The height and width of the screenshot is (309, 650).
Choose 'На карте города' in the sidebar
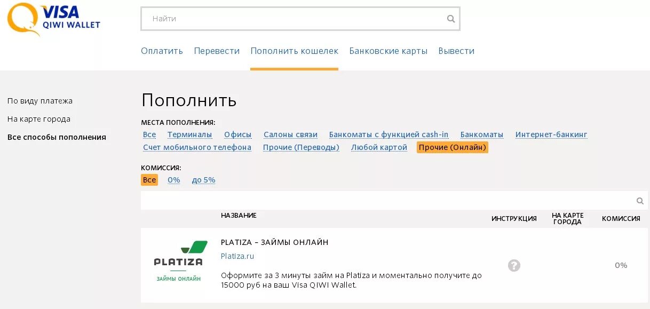[x=39, y=119]
